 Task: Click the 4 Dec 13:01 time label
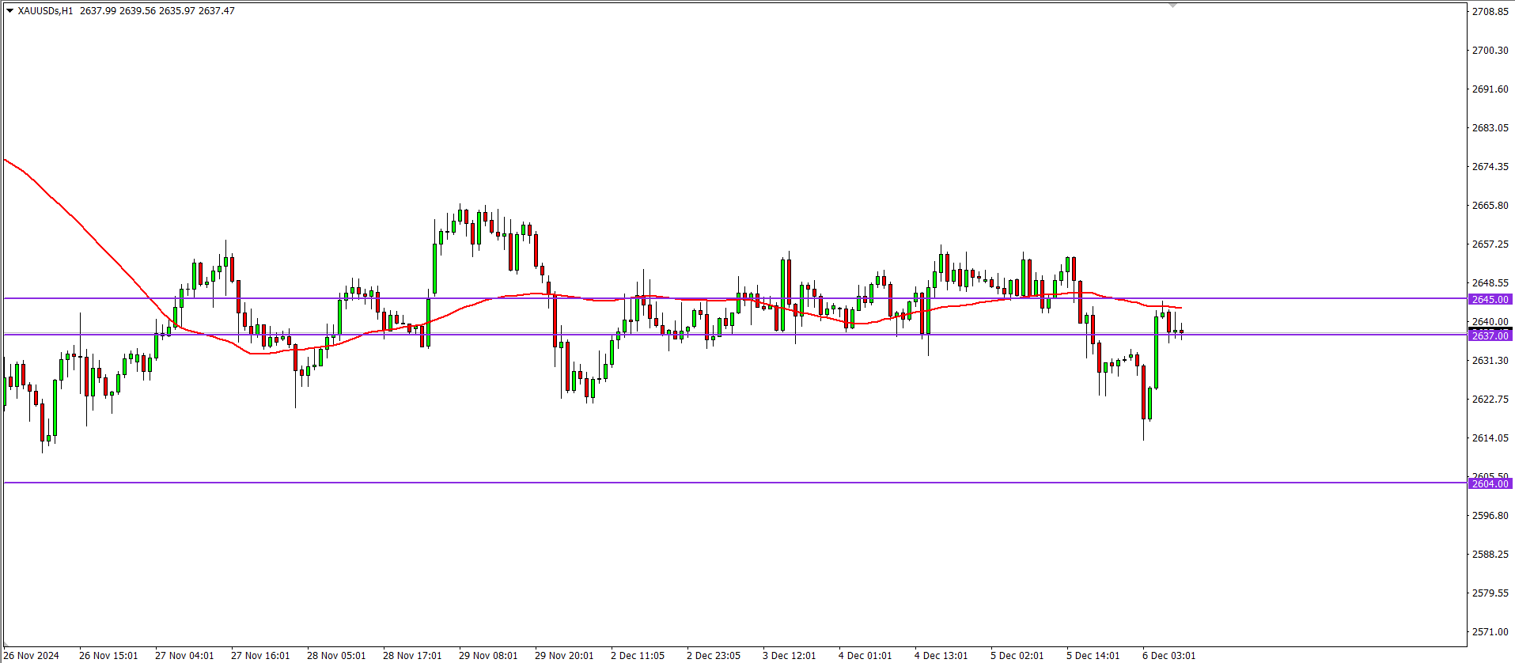941,655
